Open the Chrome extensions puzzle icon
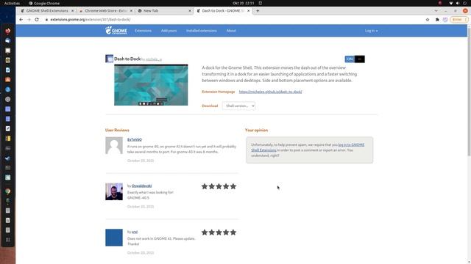The width and height of the screenshot is (471, 264). 437,20
